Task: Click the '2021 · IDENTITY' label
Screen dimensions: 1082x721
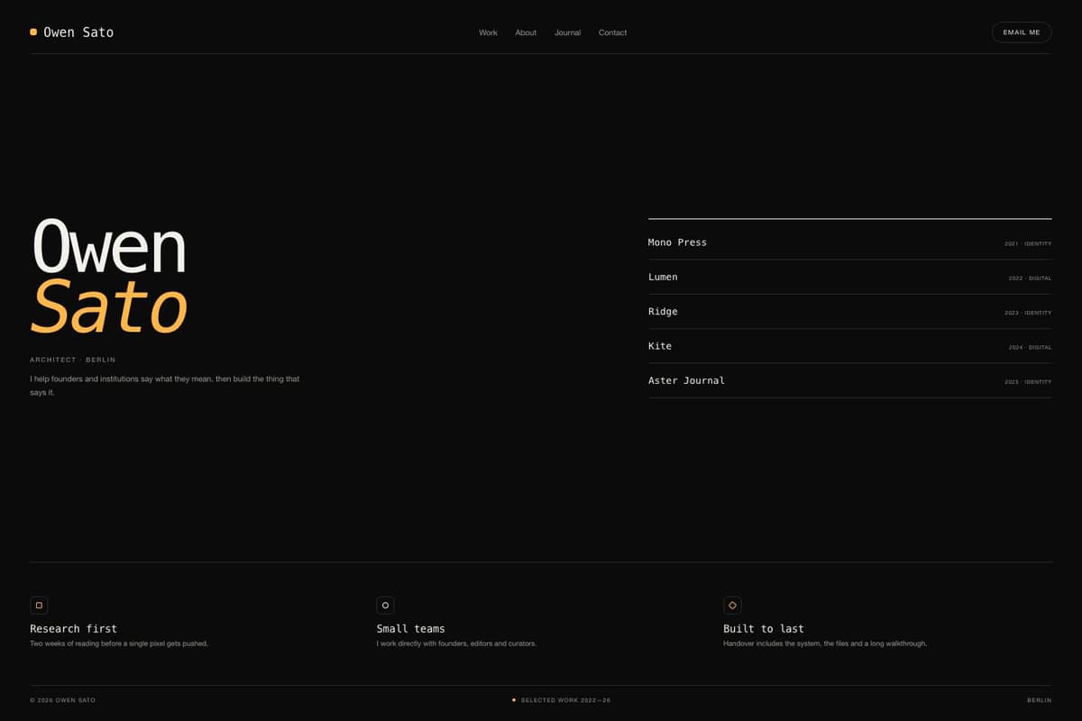Action: (x=1028, y=243)
